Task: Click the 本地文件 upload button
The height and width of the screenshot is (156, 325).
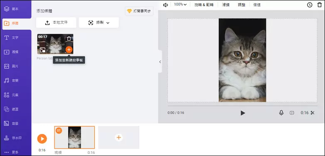Action: (56, 22)
